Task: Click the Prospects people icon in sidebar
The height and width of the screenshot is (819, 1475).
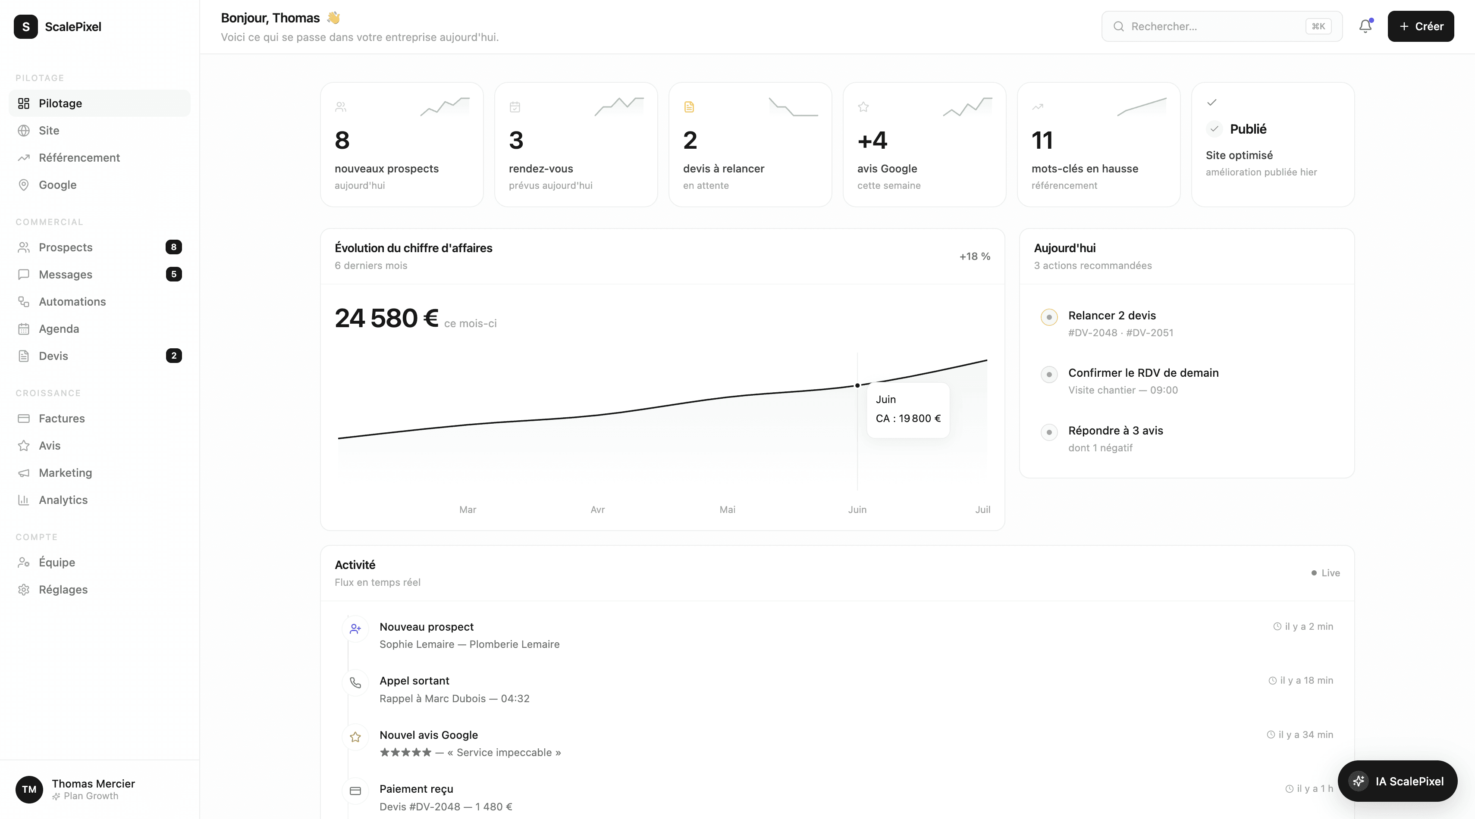Action: point(23,247)
